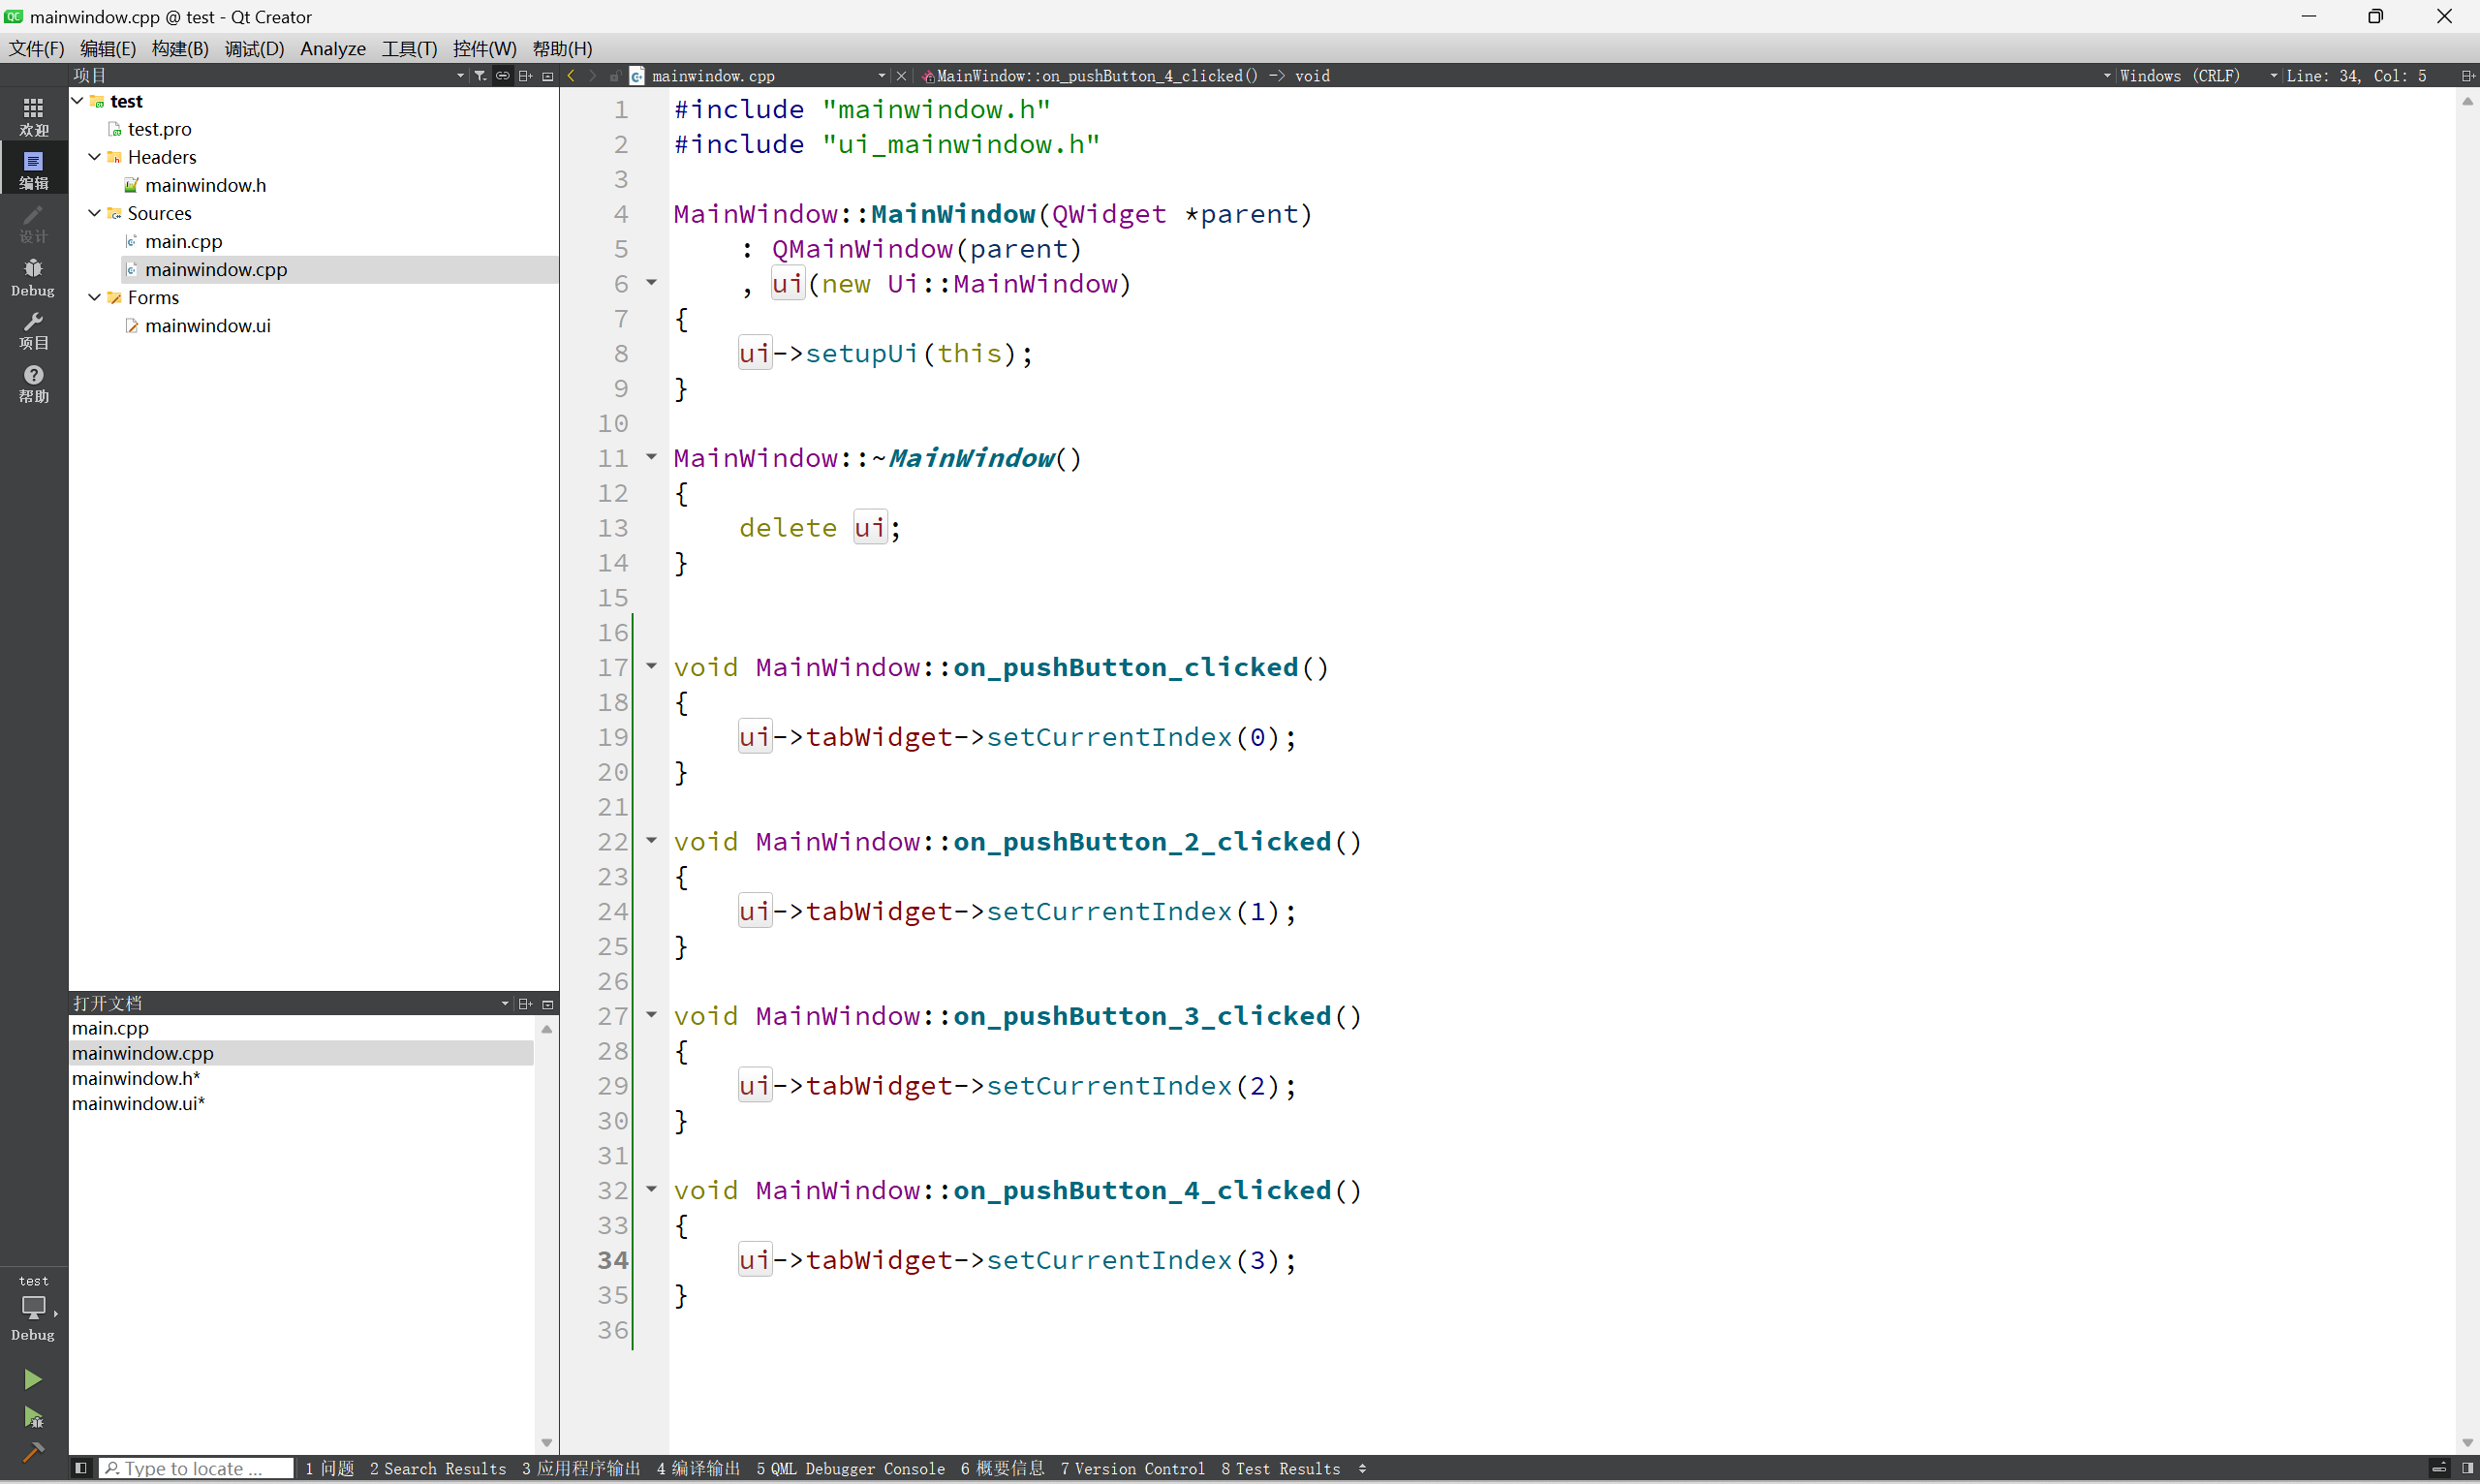Select main.cpp in open documents list

(110, 1028)
